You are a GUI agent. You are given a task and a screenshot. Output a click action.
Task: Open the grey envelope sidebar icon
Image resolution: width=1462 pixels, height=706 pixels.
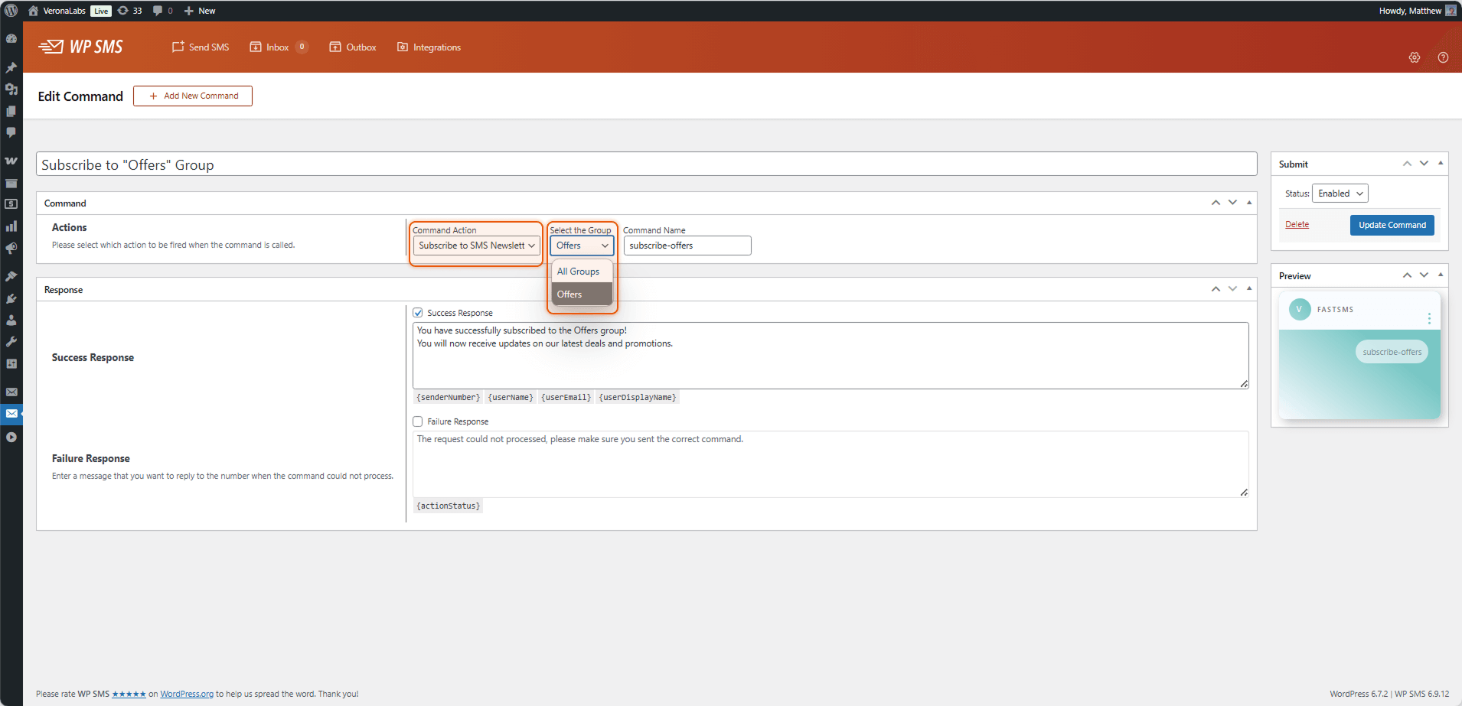(x=11, y=392)
